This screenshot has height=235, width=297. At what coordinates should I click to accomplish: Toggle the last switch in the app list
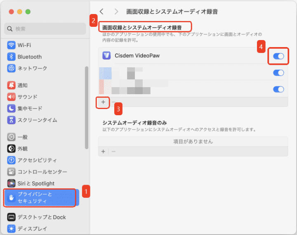(x=278, y=89)
